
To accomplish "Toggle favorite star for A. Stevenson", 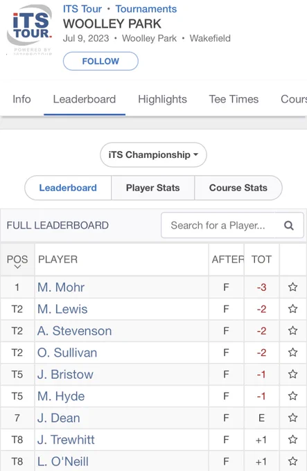I will (293, 330).
